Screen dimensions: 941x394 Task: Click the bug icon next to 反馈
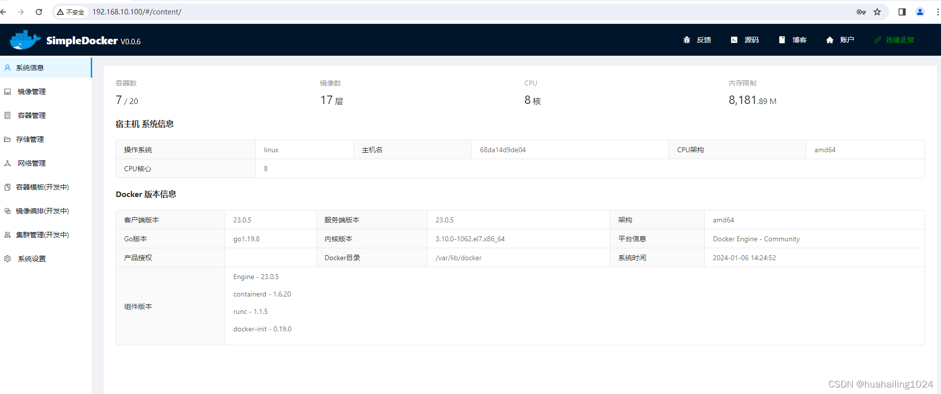[687, 40]
